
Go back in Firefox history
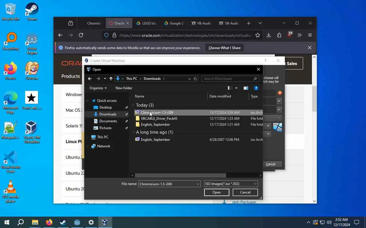point(60,35)
